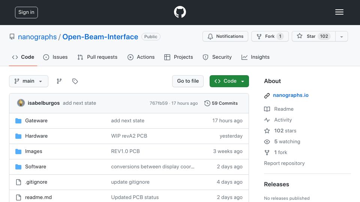This screenshot has width=360, height=202.
Task: Click the GitHub Octocat logo
Action: pyautogui.click(x=180, y=12)
